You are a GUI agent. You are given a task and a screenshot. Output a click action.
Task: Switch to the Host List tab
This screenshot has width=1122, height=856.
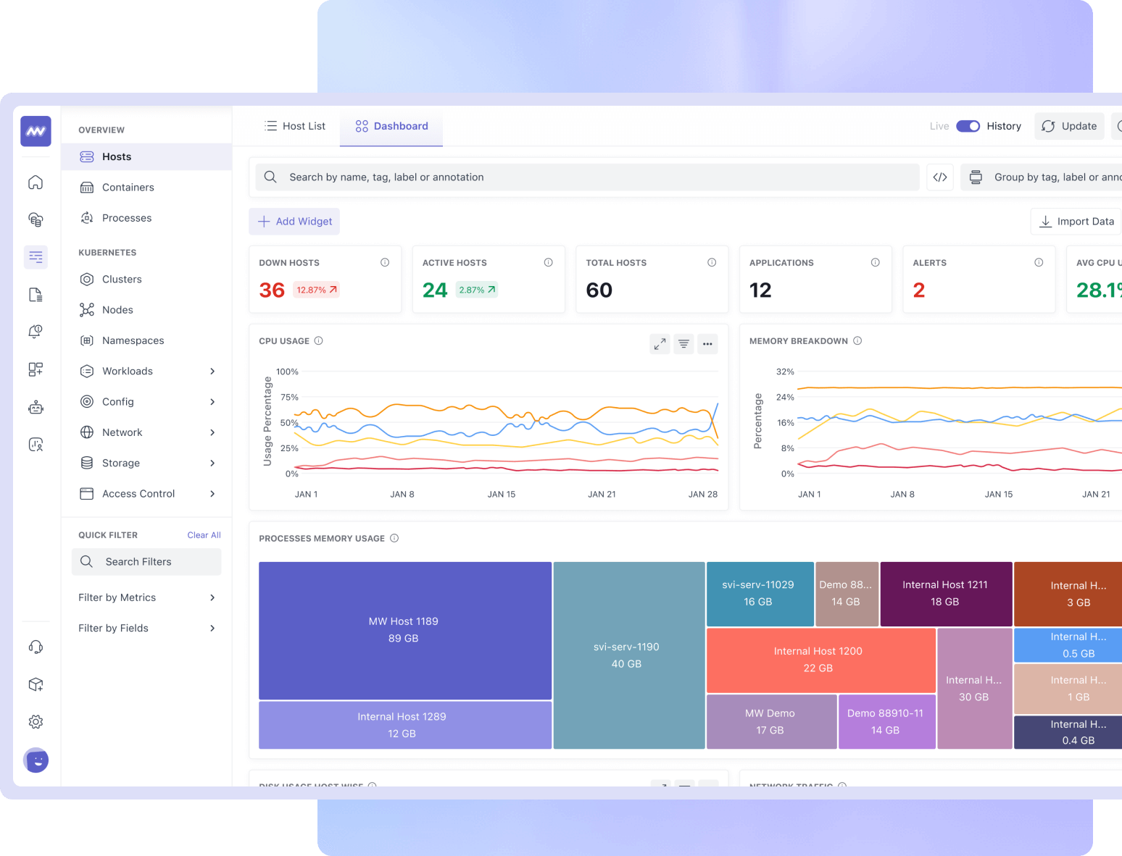[295, 126]
